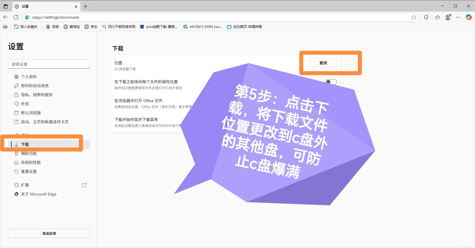The width and height of the screenshot is (475, 248).
Task: Open the Copilot icon
Action: 469,17
